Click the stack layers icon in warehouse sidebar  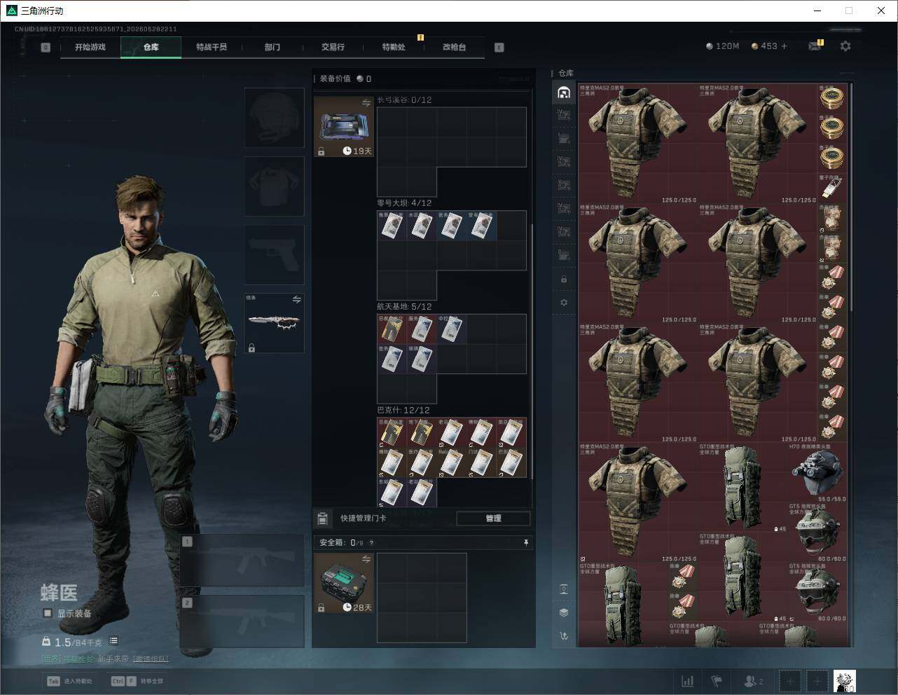click(564, 612)
